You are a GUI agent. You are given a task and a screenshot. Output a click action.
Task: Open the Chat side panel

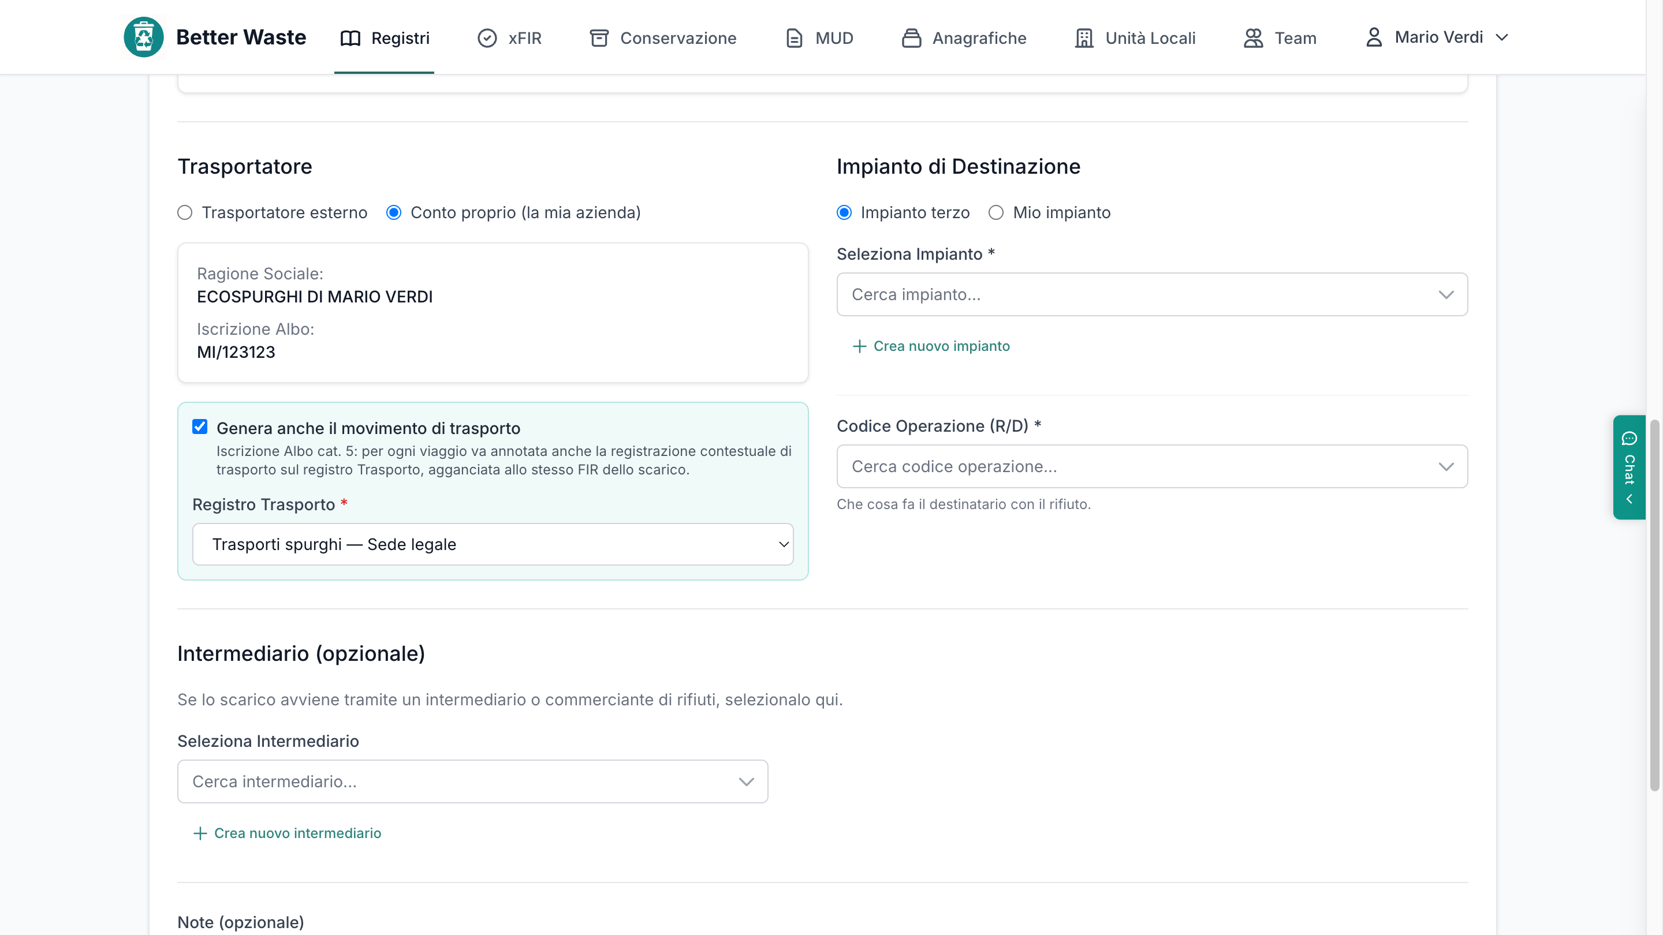coord(1629,467)
